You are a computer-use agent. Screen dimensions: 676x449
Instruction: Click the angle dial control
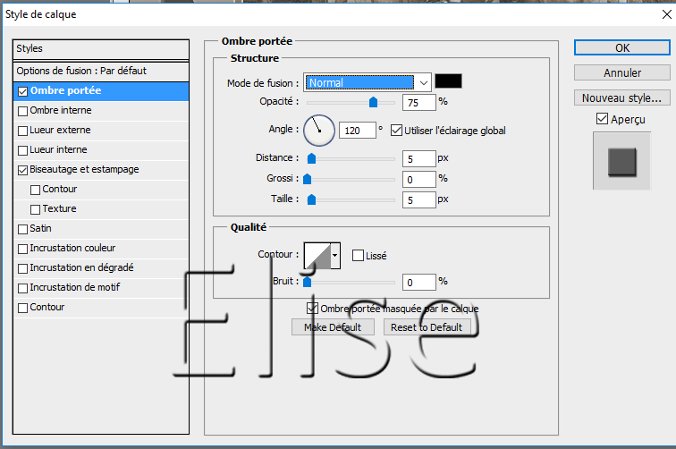point(318,131)
